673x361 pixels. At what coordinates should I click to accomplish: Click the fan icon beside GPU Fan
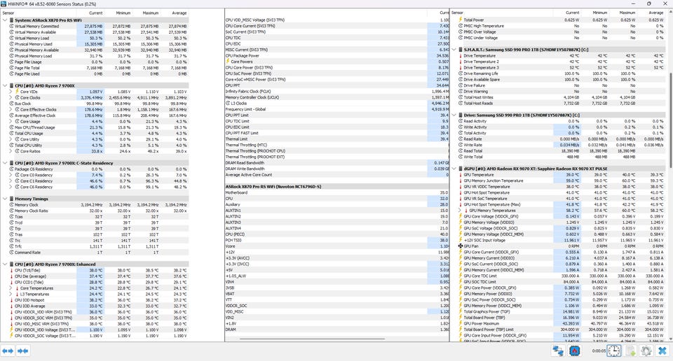point(461,246)
